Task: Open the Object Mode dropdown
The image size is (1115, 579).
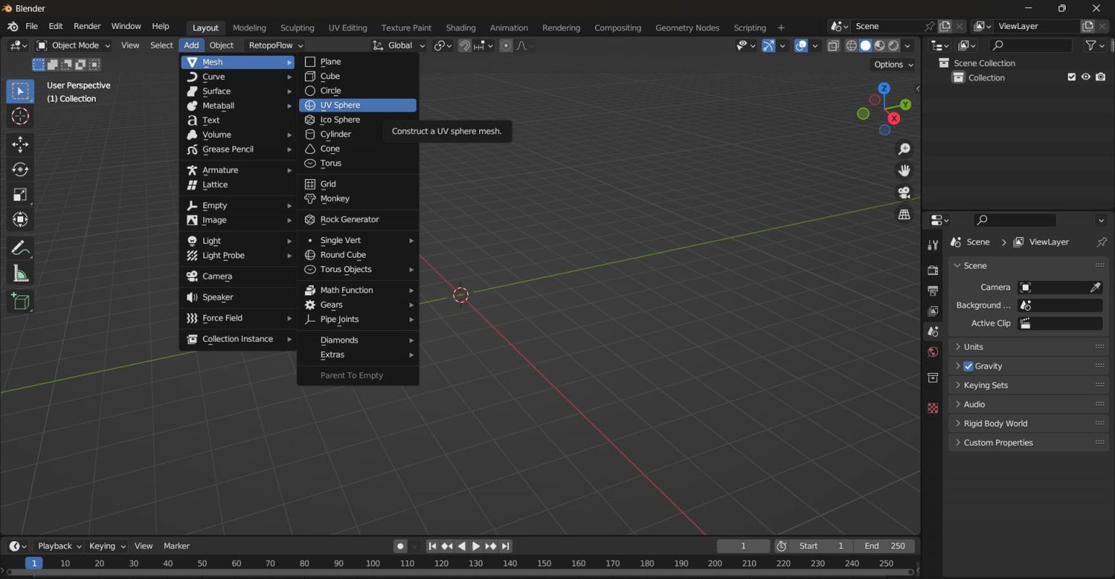Action: [73, 45]
